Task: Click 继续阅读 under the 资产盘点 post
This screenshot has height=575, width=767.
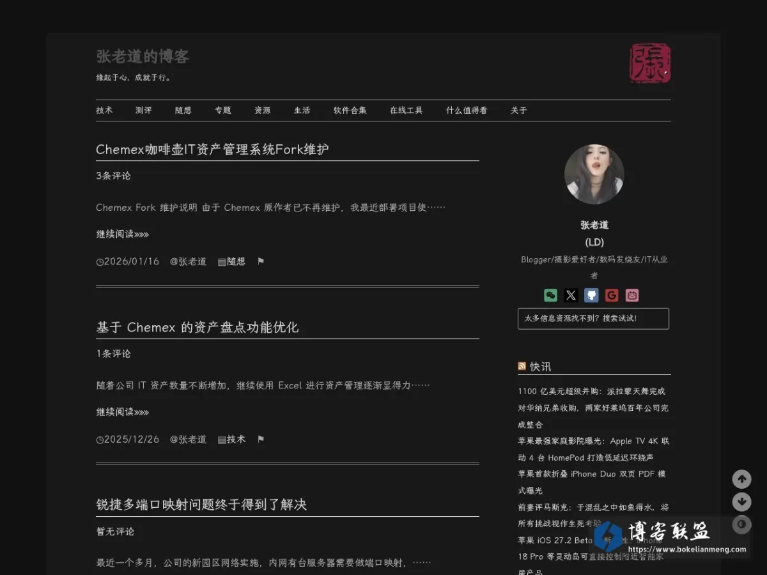Action: pos(123,412)
